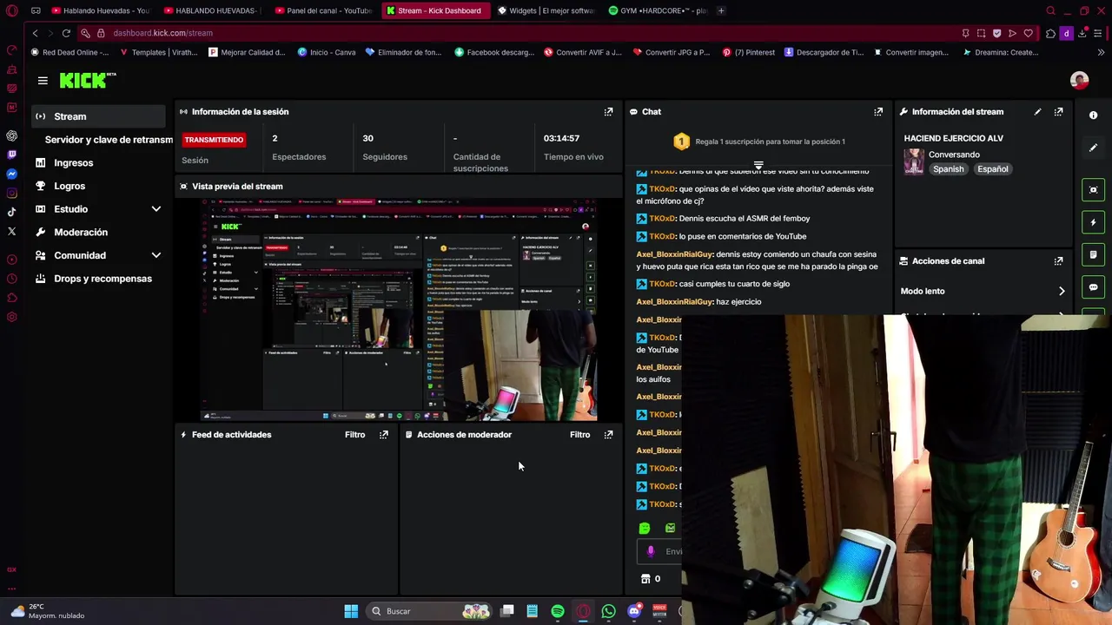Open Drops y recompensas in the sidebar

[103, 279]
